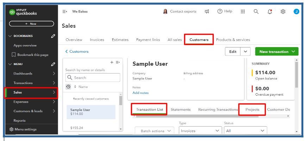This screenshot has width=307, height=141.
Task: Click the + New button
Action: click(x=31, y=24)
